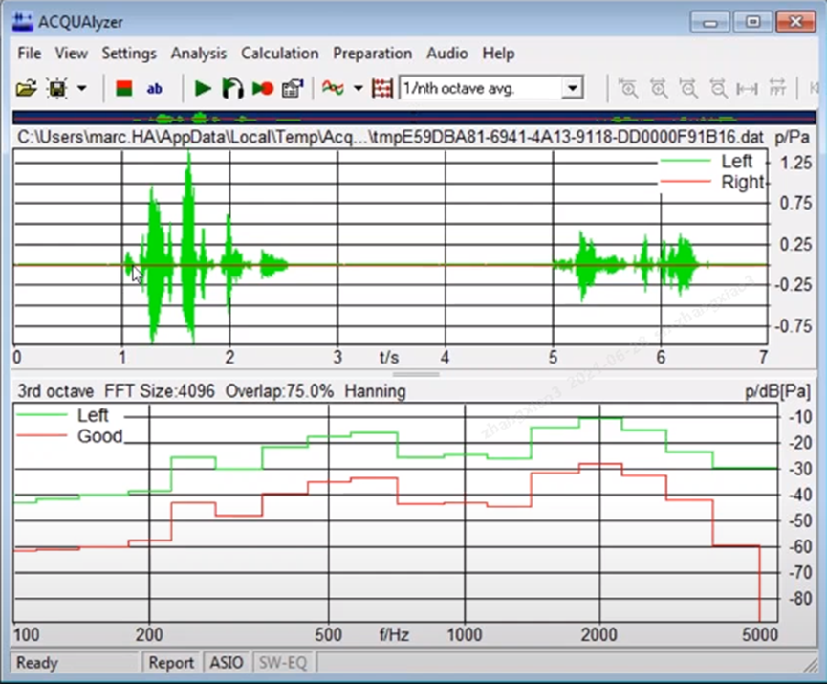Click the splitter handle between the two plots
The image size is (827, 684).
[x=416, y=374]
